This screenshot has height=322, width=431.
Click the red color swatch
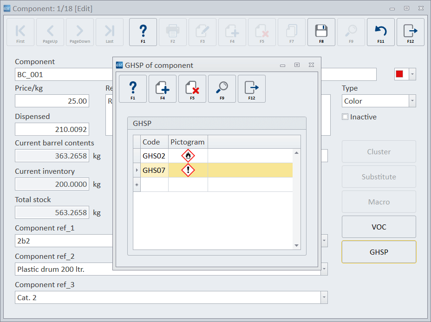click(399, 74)
